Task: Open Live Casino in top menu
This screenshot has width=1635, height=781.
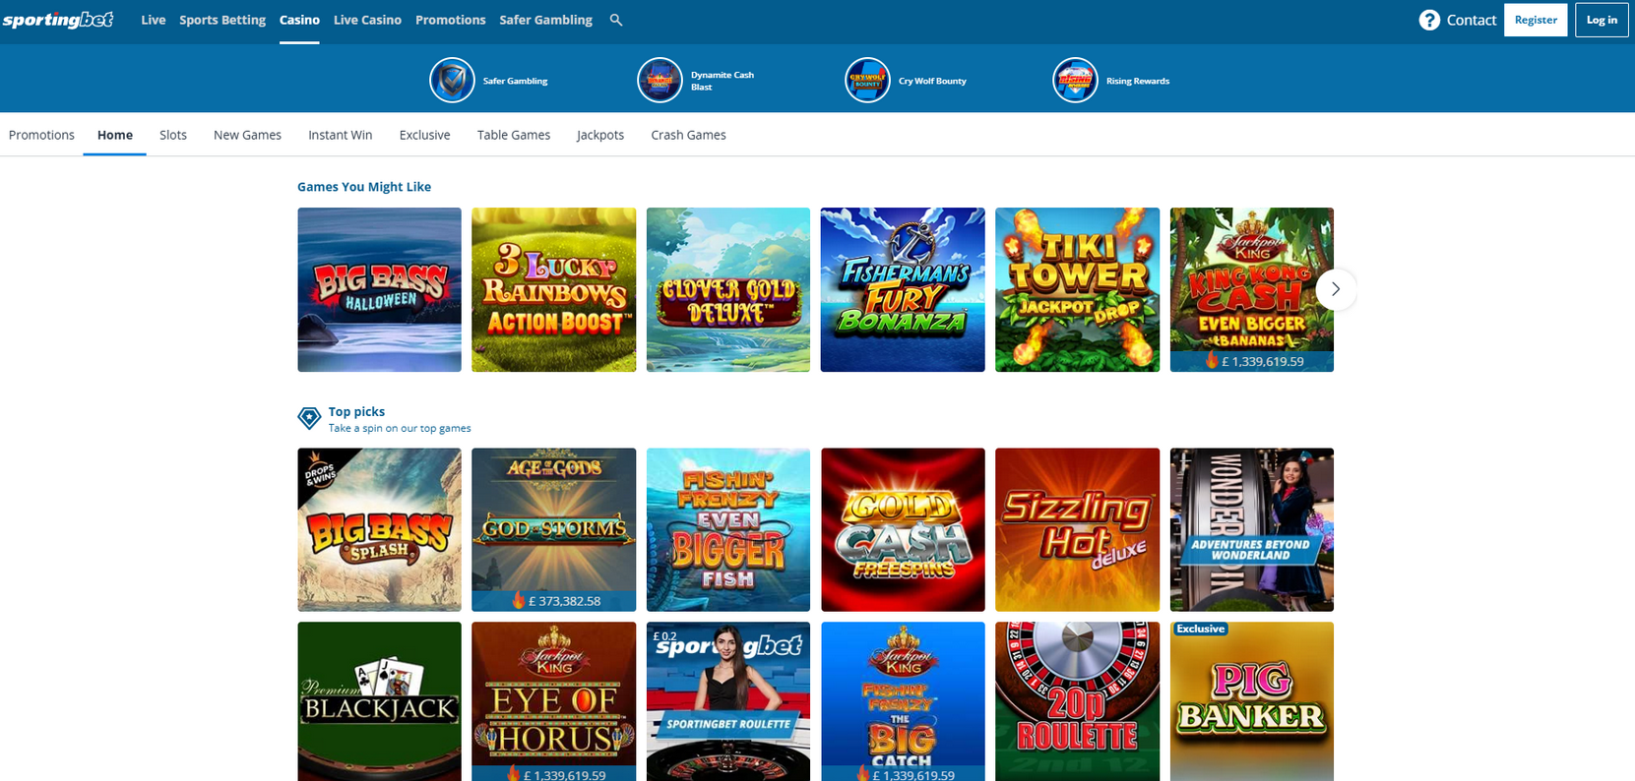Action: (367, 20)
